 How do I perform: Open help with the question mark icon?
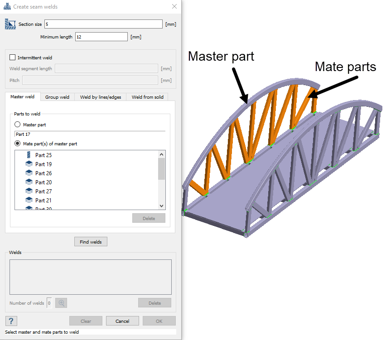point(11,321)
